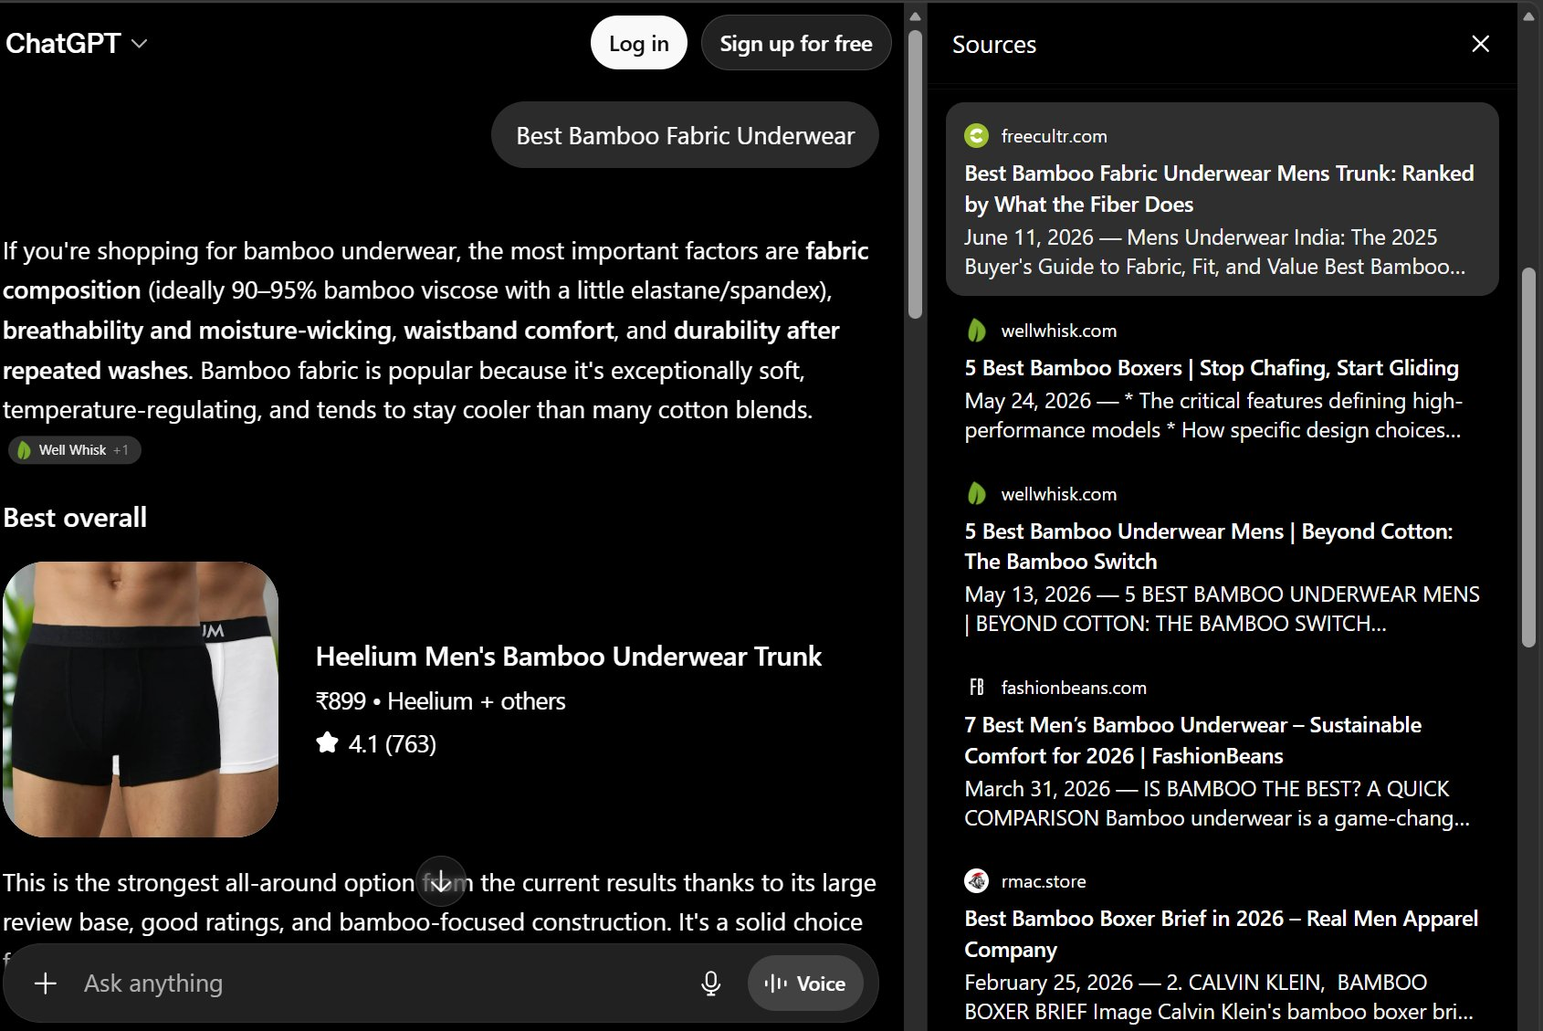The image size is (1543, 1031).
Task: Click the chat area scrollbar thumb
Action: point(916,174)
